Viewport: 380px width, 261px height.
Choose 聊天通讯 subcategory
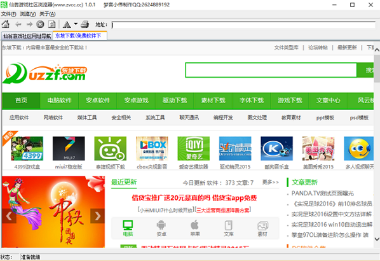click(x=189, y=118)
